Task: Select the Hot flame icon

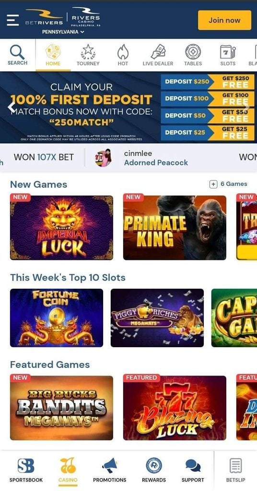Action: [123, 52]
